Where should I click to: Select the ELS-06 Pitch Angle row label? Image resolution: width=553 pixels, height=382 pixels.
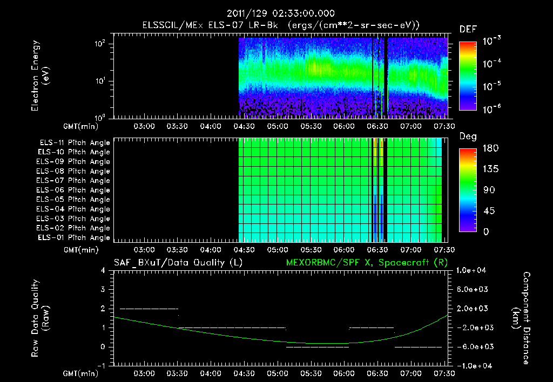click(73, 190)
